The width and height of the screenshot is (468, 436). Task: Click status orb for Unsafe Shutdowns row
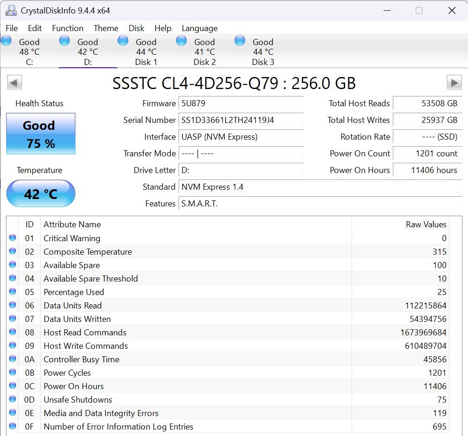(x=13, y=399)
